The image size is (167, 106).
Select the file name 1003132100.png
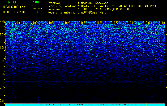14,7
